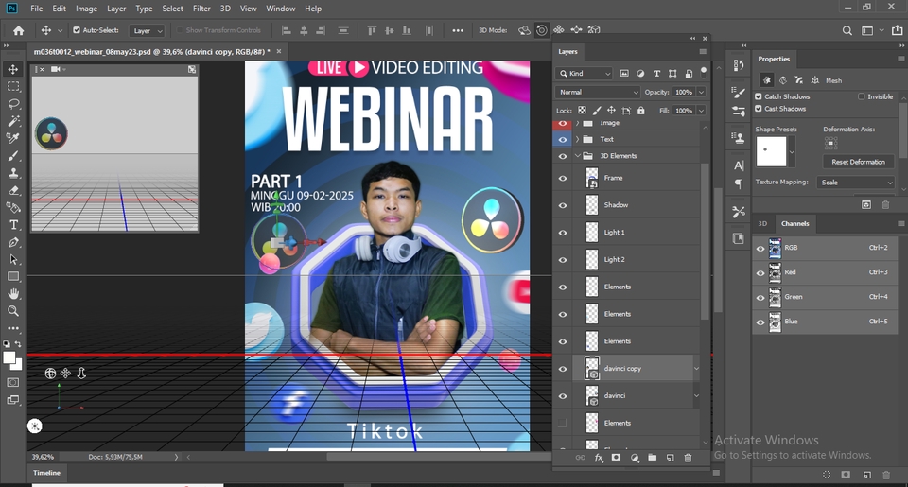
Task: Delete layer using Layers trash icon
Action: coord(688,458)
